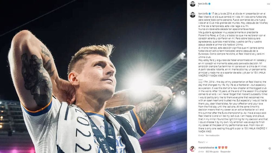The height and width of the screenshot is (153, 272).
Task: Reply to marcelotwelve via 'Responder'
Action: click(x=225, y=152)
